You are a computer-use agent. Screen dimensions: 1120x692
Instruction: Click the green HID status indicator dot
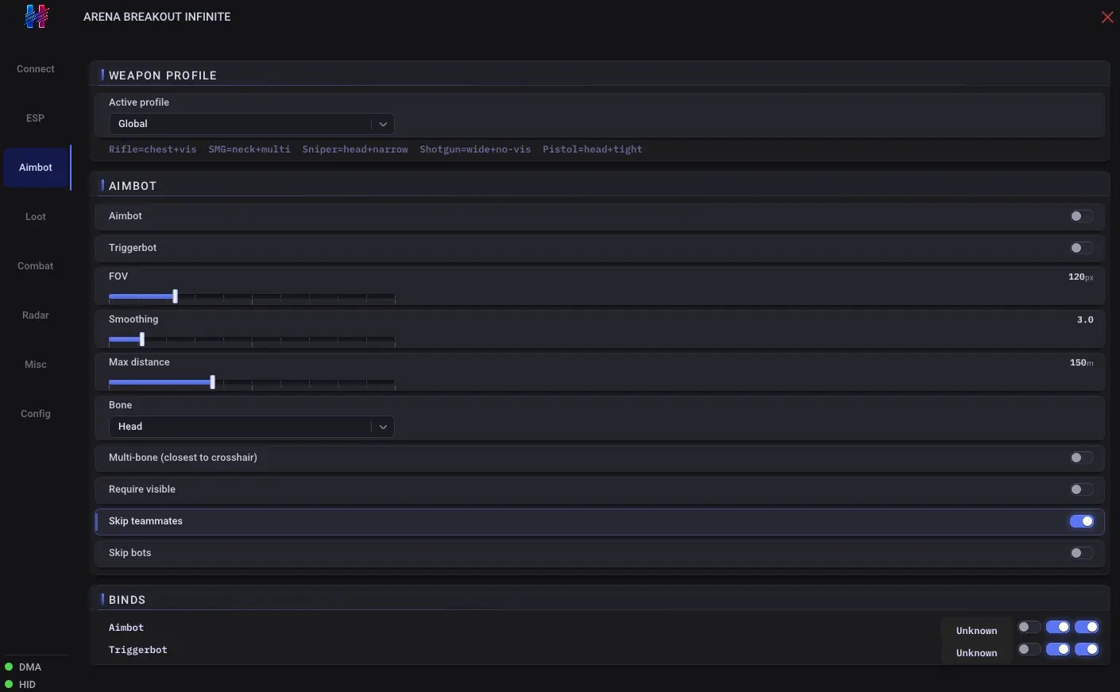point(9,685)
